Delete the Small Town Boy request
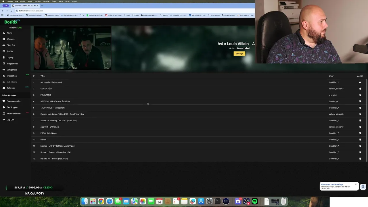The width and height of the screenshot is (368, 207). pos(360,114)
